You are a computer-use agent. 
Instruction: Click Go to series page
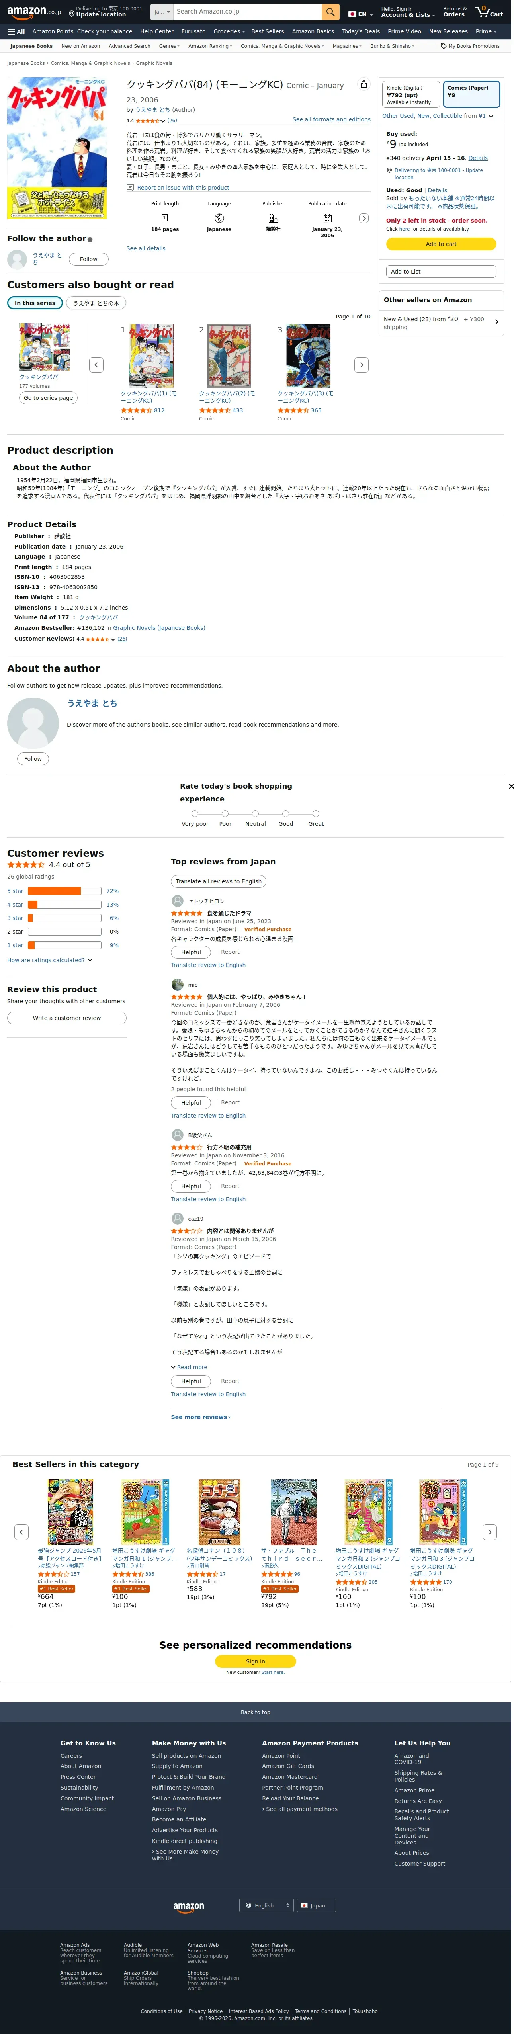click(x=48, y=398)
